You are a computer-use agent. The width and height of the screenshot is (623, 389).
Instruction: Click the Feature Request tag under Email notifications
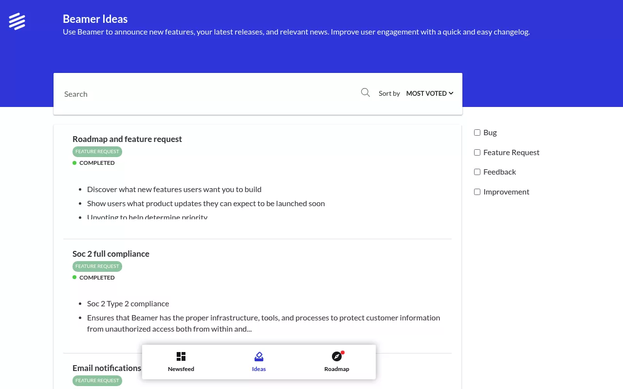coord(97,380)
